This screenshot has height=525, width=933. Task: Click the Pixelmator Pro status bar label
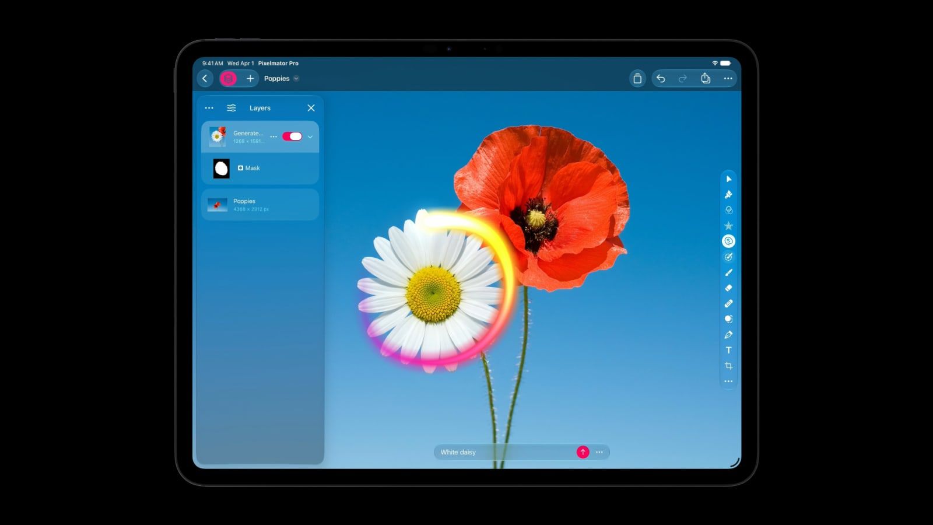(x=278, y=63)
